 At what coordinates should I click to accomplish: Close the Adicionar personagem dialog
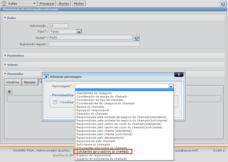tap(179, 75)
